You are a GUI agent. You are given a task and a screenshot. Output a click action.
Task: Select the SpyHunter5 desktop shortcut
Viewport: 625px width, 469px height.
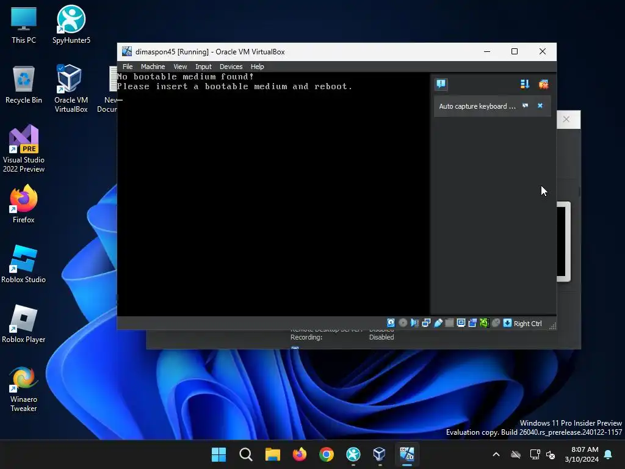point(71,24)
